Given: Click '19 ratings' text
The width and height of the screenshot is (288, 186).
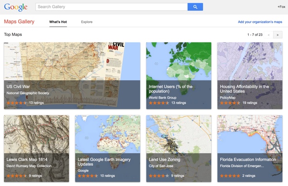Looking at the screenshot, I should click(x=250, y=103).
